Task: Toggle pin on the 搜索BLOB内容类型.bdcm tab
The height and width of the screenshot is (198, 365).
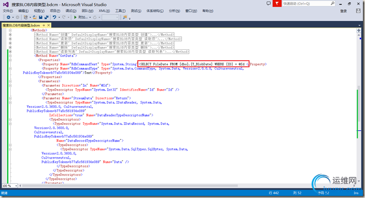Action: tap(44, 25)
